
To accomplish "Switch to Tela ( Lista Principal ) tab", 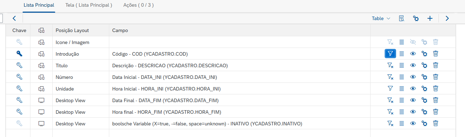I will pos(89,5).
